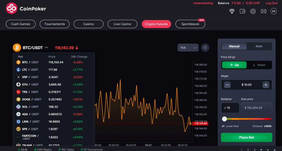Open the diamond rewards icon

(x=232, y=11)
